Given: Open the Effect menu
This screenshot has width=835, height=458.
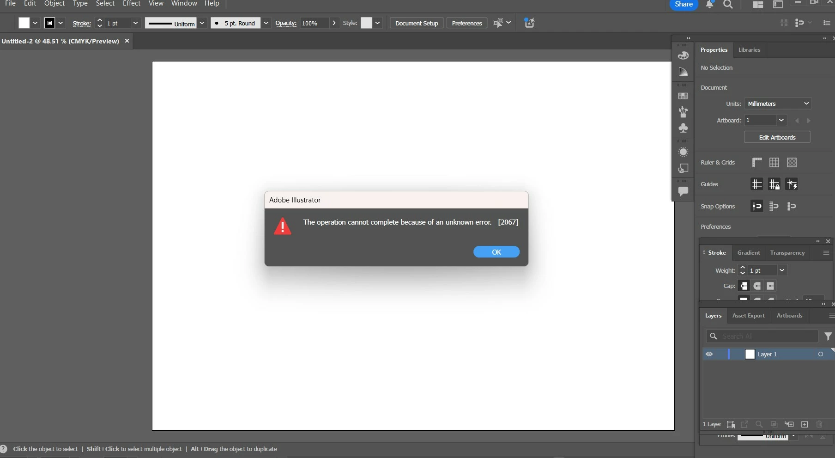Looking at the screenshot, I should pos(132,4).
